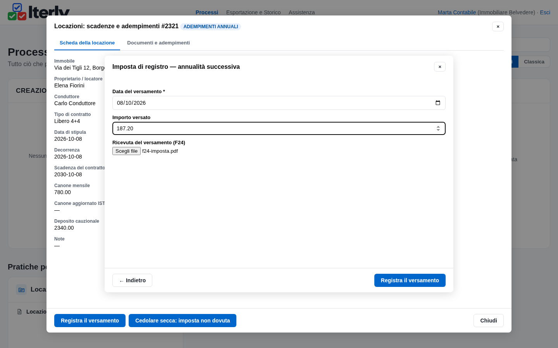Click the Iterly logo icon
Screen dimensions: 558x348
(17, 12)
